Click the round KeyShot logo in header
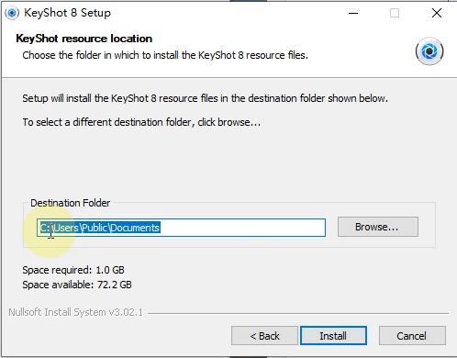457x358 pixels. pyautogui.click(x=429, y=51)
